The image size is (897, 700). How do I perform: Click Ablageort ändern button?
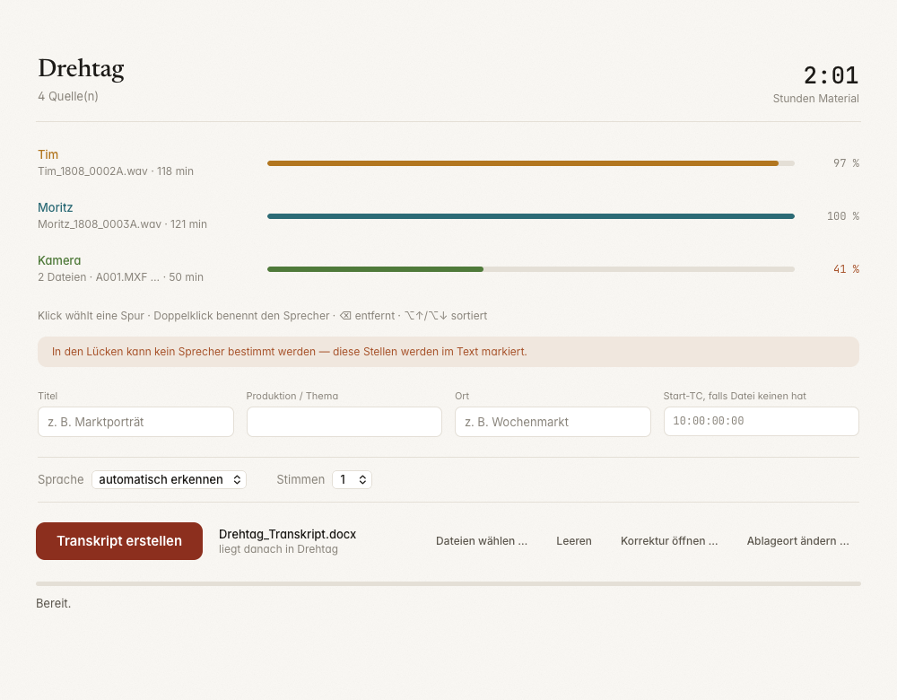pyautogui.click(x=797, y=541)
